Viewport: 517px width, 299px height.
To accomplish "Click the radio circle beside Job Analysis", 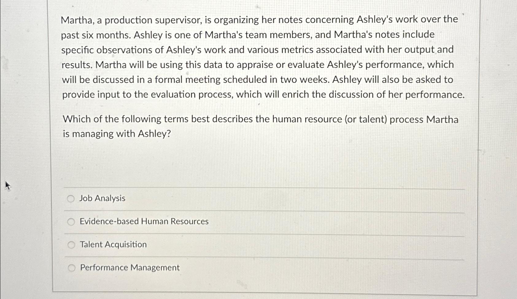I will coord(71,198).
